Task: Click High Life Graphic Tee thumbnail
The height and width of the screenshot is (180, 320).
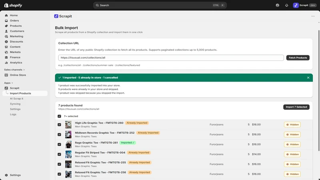Action: coord(68,125)
